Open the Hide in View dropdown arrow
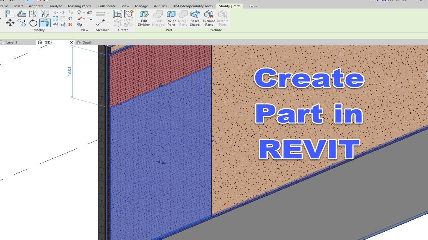Viewport: 428px width, 240px height. pos(84,12)
